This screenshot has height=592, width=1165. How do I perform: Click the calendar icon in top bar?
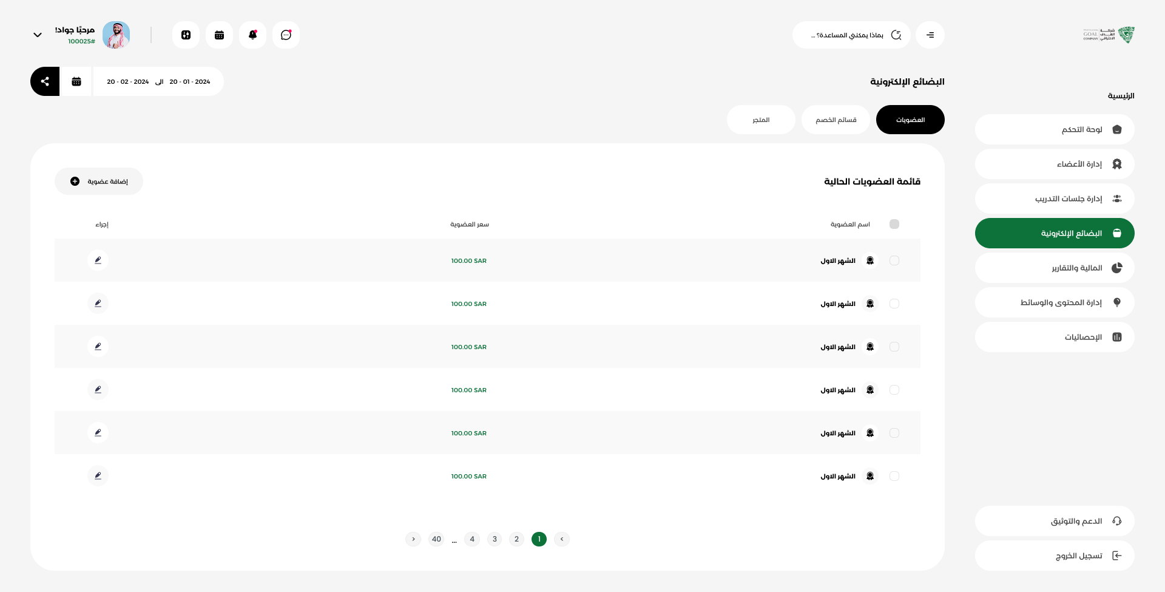[219, 35]
